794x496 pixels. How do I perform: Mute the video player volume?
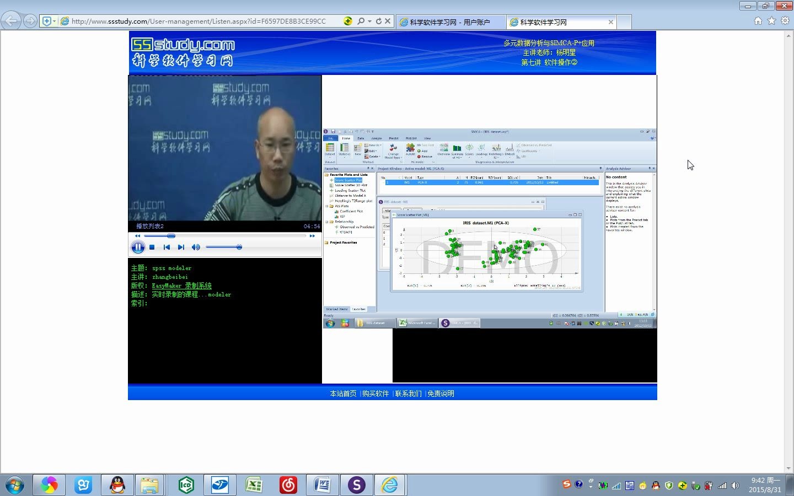click(x=196, y=247)
